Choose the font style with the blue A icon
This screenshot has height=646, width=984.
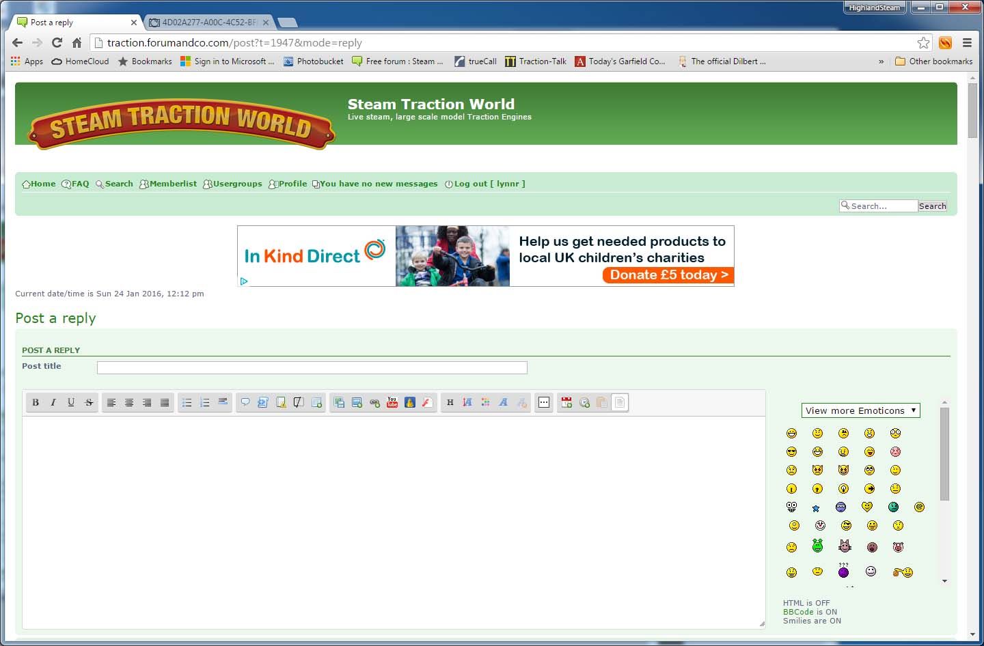pyautogui.click(x=503, y=402)
